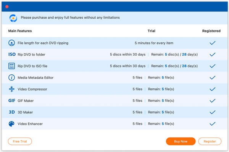Open the Register button
This screenshot has width=229, height=152.
[210, 141]
